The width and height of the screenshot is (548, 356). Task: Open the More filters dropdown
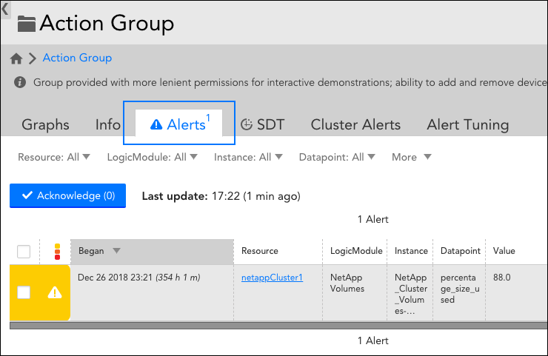tap(411, 157)
